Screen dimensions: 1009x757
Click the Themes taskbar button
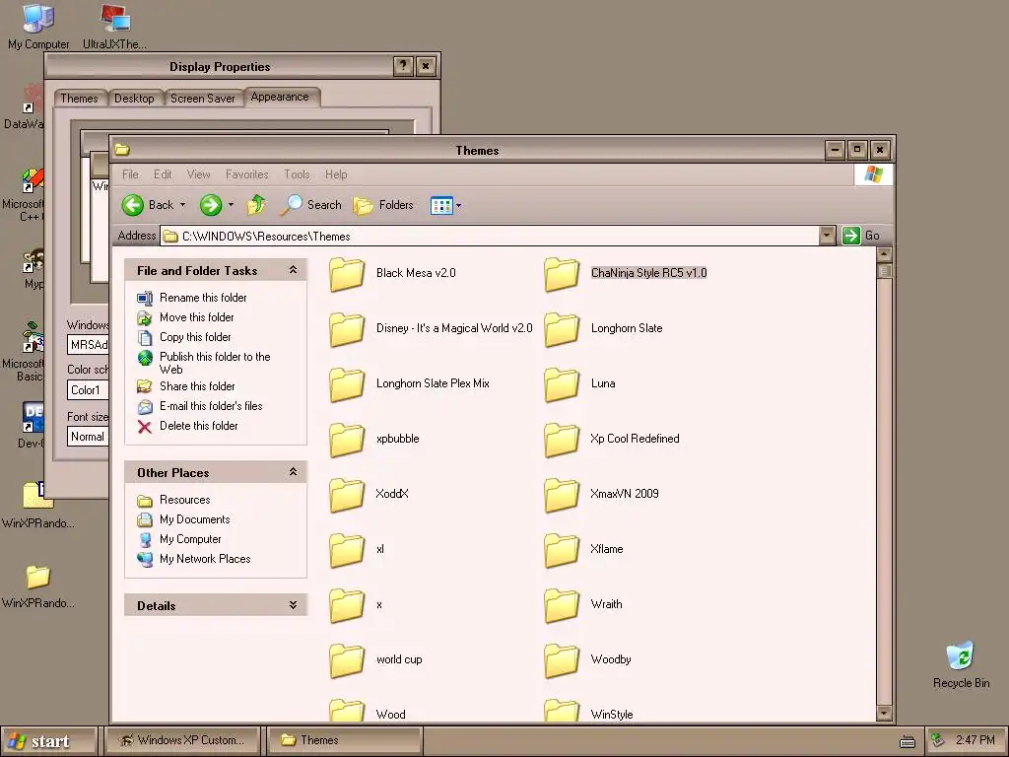tap(345, 740)
